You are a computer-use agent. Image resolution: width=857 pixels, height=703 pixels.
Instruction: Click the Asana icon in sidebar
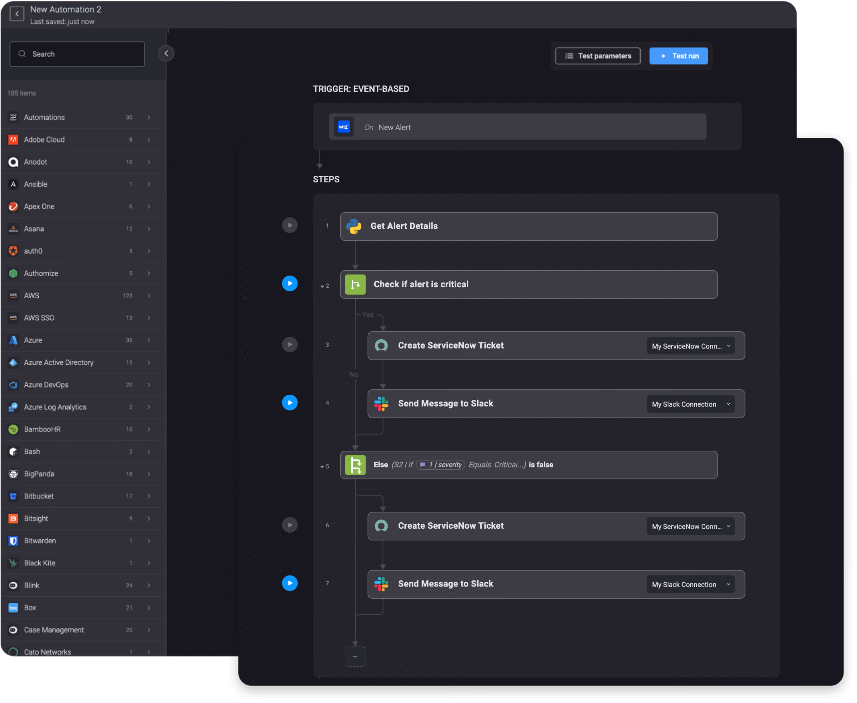tap(13, 229)
